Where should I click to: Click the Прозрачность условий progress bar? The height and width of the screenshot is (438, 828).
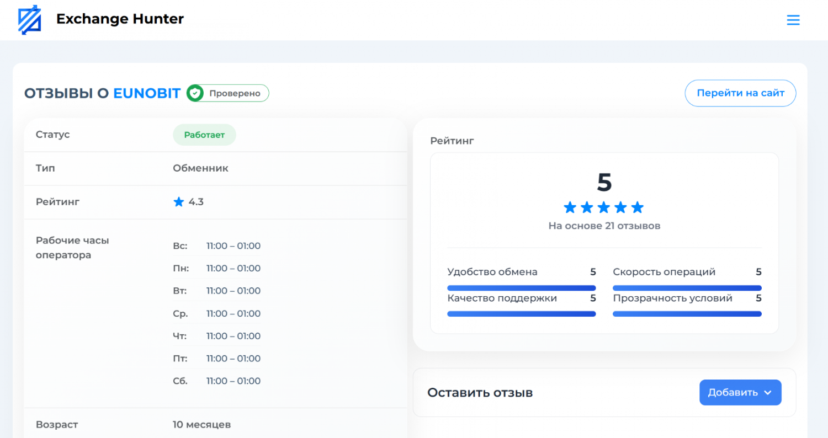click(687, 314)
